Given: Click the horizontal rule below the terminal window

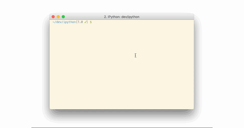Looking at the screenshot, I should click(122, 128).
